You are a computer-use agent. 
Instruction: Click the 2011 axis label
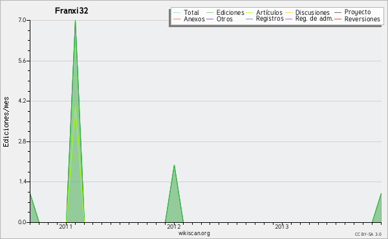tap(65, 227)
